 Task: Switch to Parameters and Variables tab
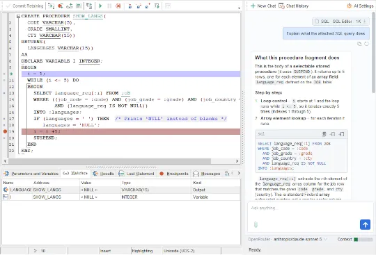[31, 174]
